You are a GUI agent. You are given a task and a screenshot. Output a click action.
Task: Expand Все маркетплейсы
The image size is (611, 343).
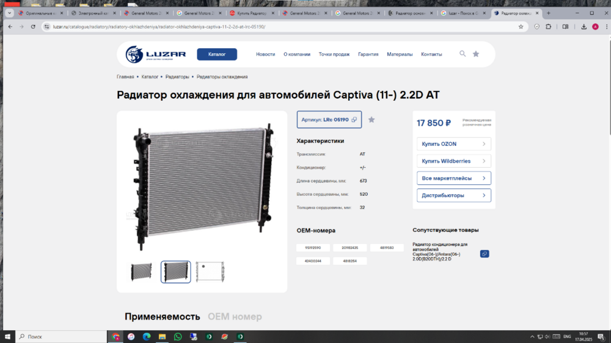453,178
